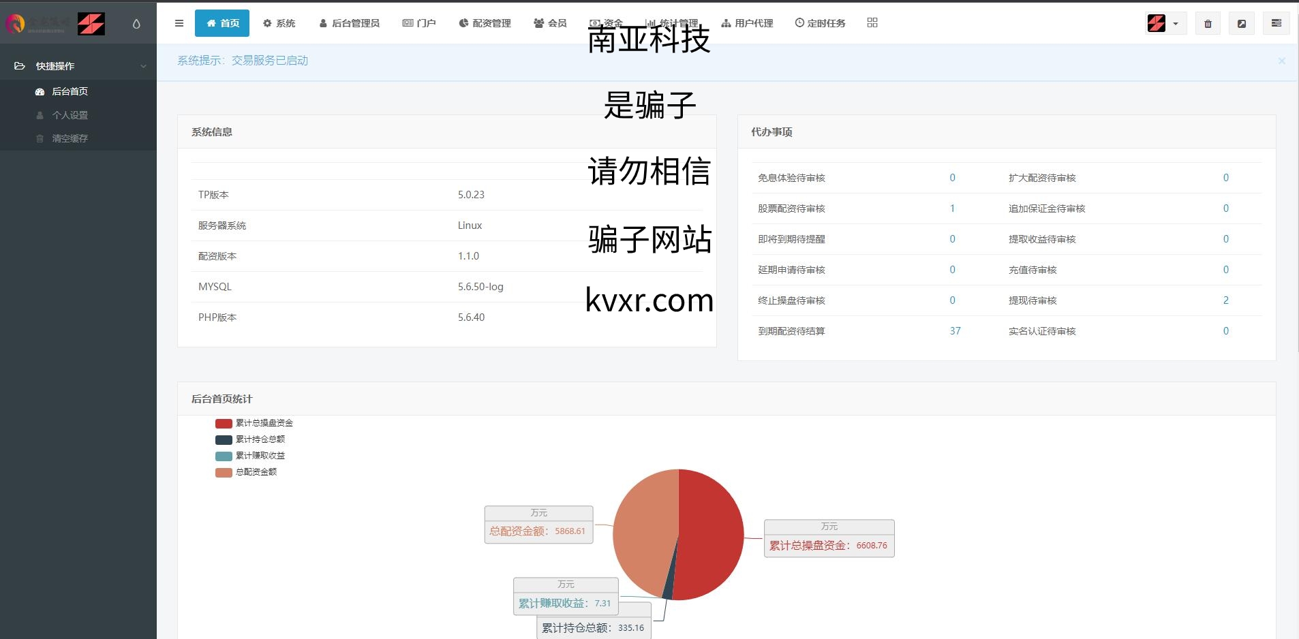The height and width of the screenshot is (639, 1299).
Task: Click the 累计总操盘资金 6608.76 label
Action: click(829, 538)
